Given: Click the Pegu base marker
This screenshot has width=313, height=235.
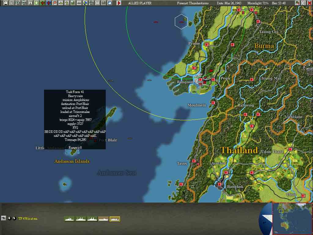Looking at the screenshot, I should [213, 80].
